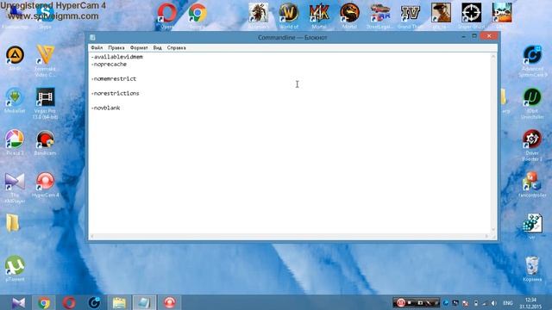
Task: Select the Mortal Kombat dragon logo shortcut
Action: coord(349,15)
